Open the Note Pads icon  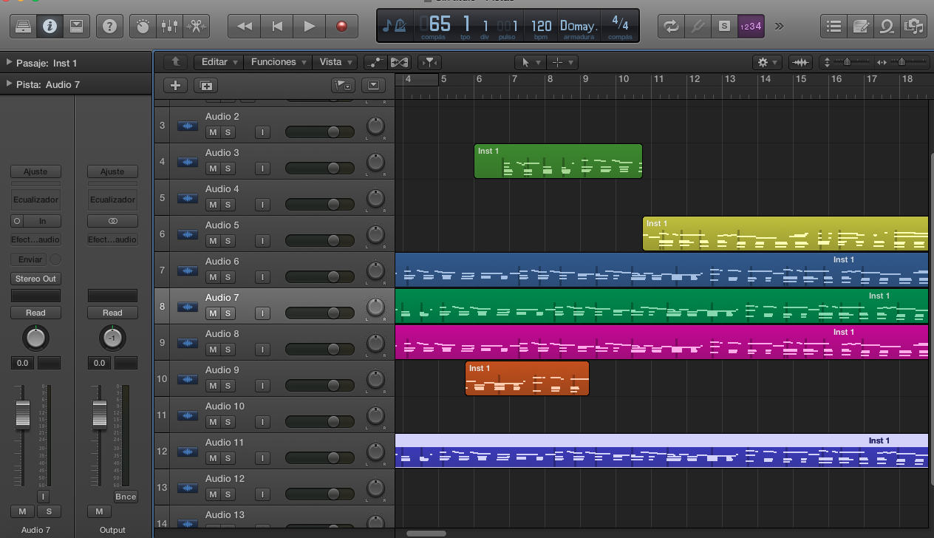860,27
